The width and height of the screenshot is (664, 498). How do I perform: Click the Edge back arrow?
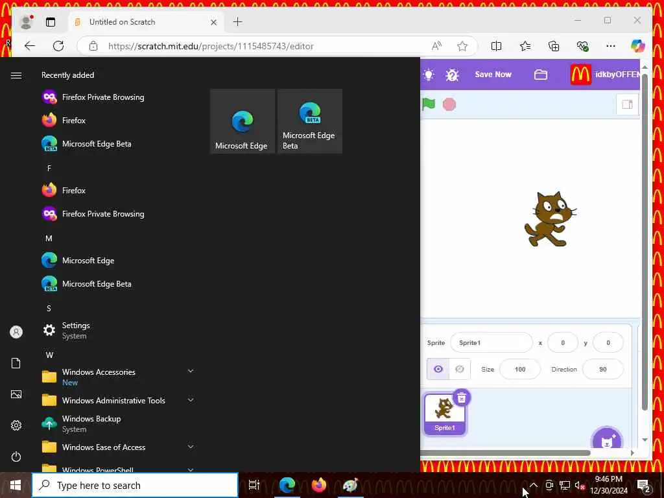pos(30,46)
